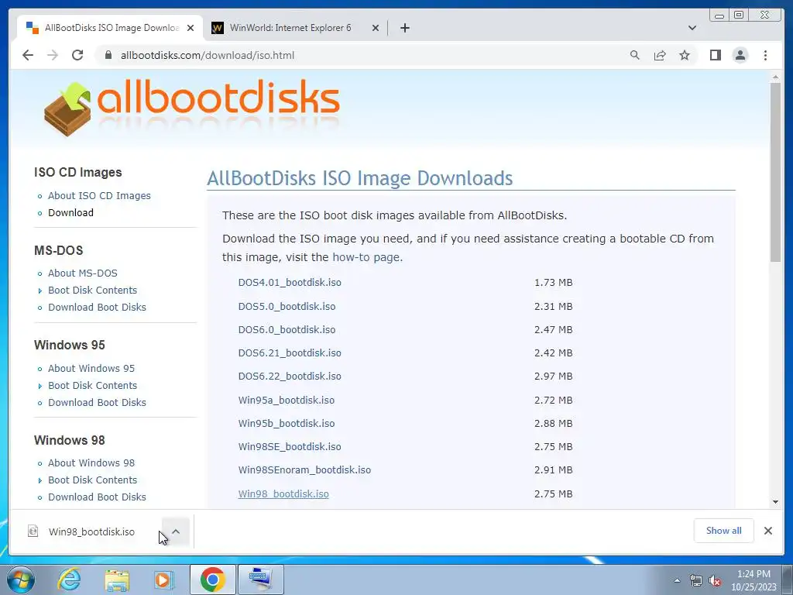Click the allbootdisks logo

click(192, 108)
